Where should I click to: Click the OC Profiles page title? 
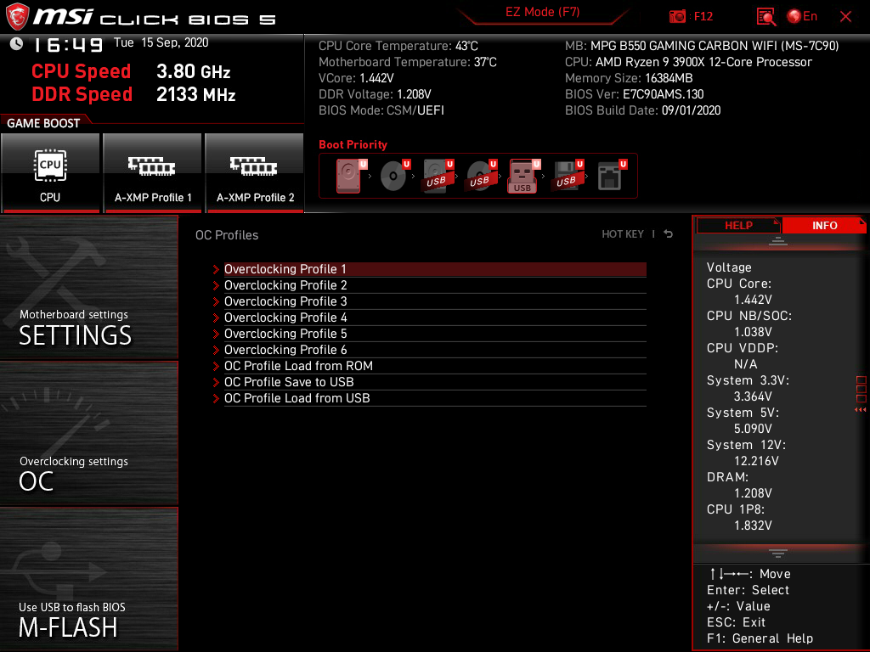(227, 235)
